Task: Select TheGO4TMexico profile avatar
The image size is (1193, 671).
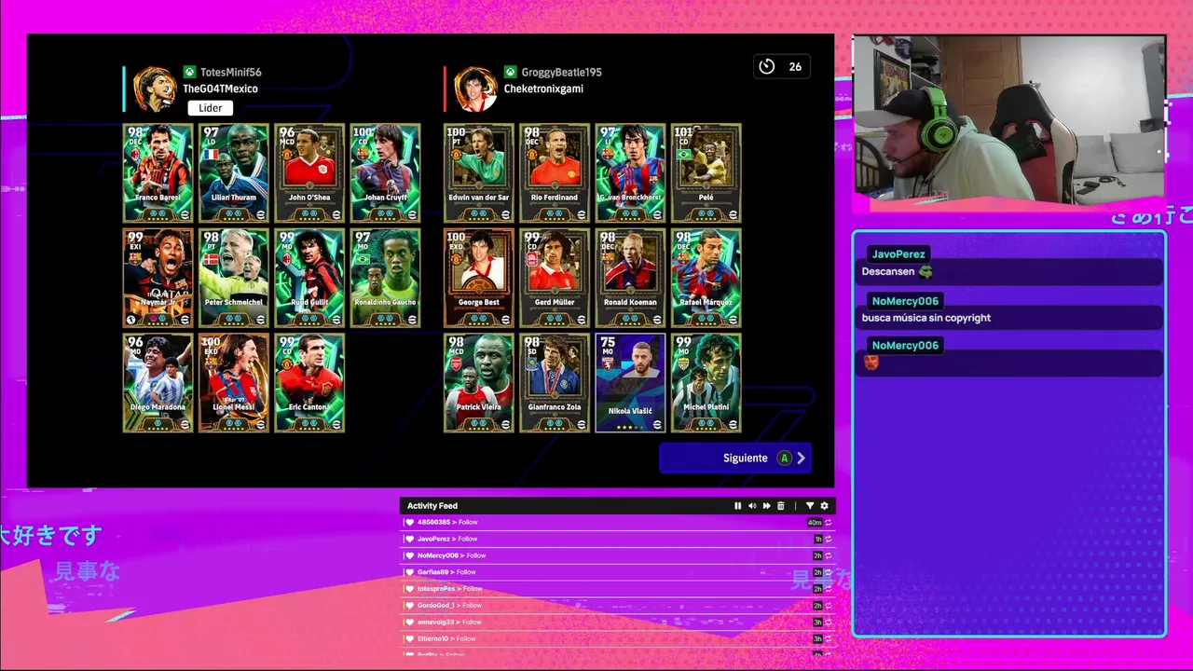Action: coord(155,89)
